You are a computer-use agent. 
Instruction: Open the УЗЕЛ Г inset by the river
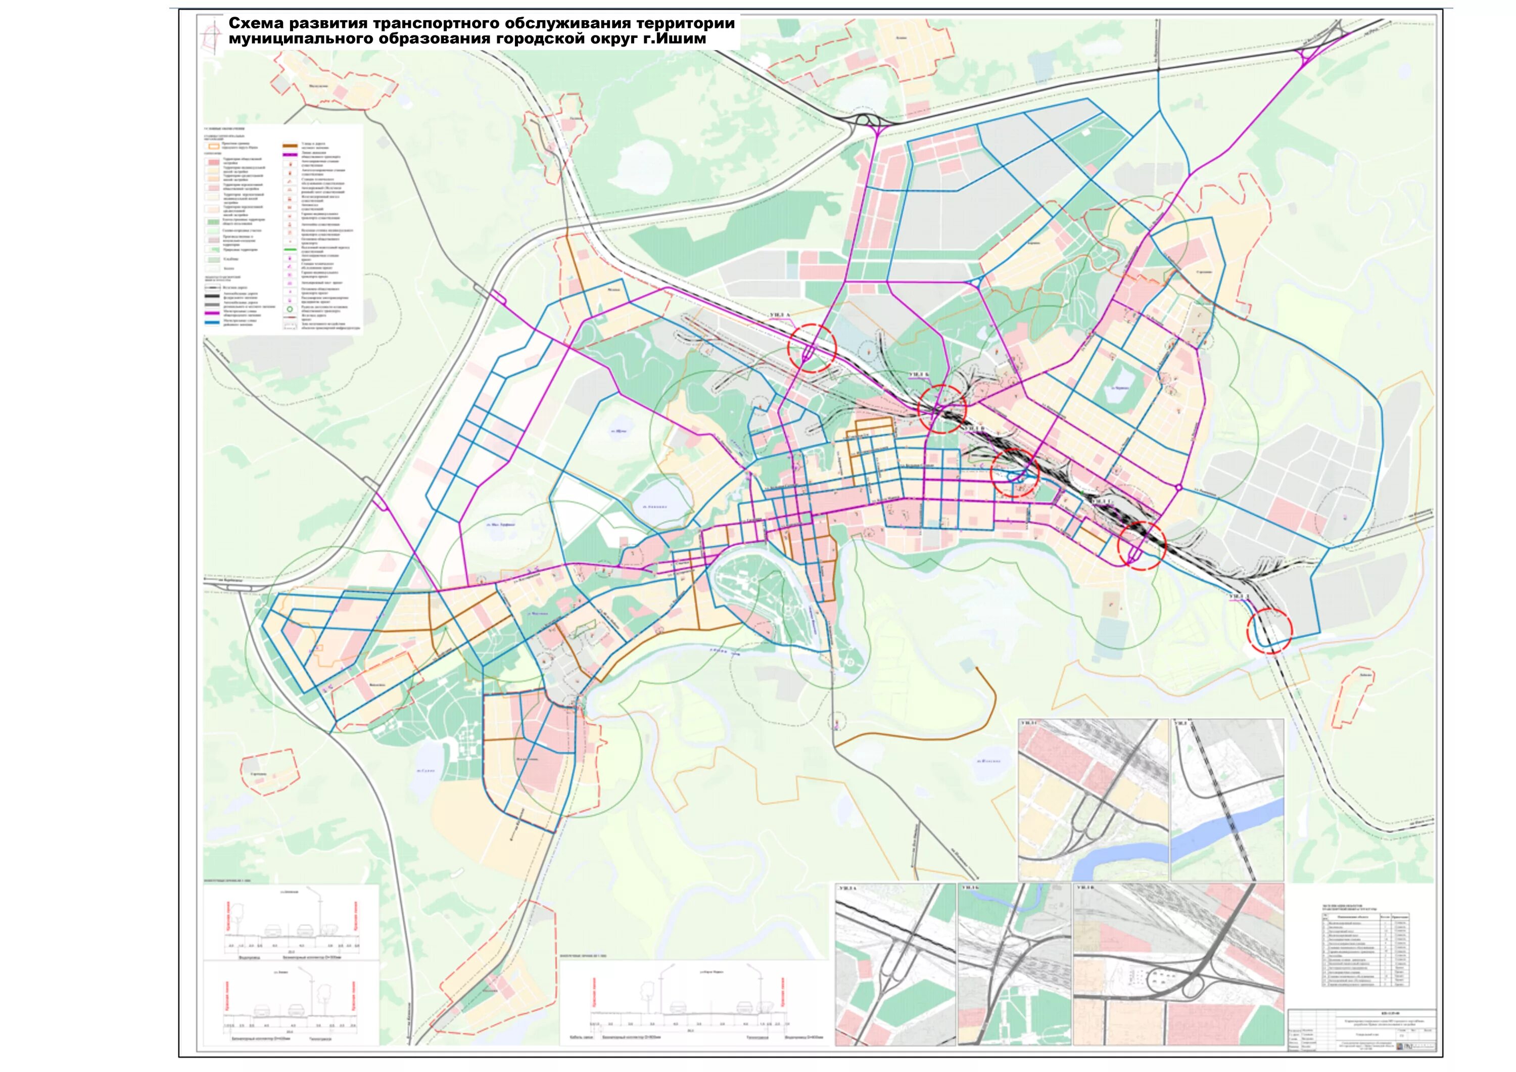[x=1093, y=799]
